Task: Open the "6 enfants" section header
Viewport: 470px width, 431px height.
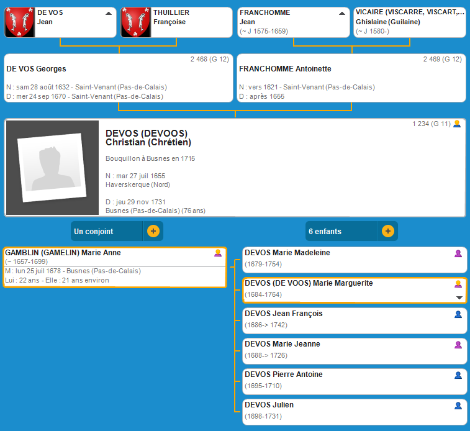Action: pyautogui.click(x=341, y=231)
